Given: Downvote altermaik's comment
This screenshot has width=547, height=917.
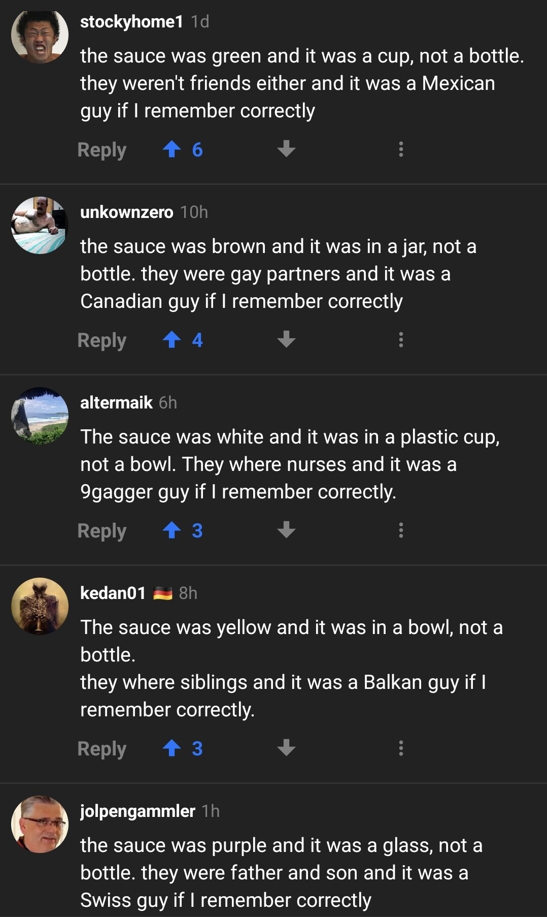Looking at the screenshot, I should tap(286, 530).
